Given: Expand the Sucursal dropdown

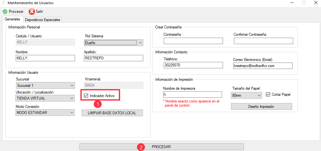Looking at the screenshot, I should (45, 86).
